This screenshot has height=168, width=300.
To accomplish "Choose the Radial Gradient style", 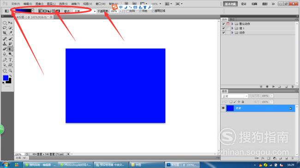I will pyautogui.click(x=45, y=11).
